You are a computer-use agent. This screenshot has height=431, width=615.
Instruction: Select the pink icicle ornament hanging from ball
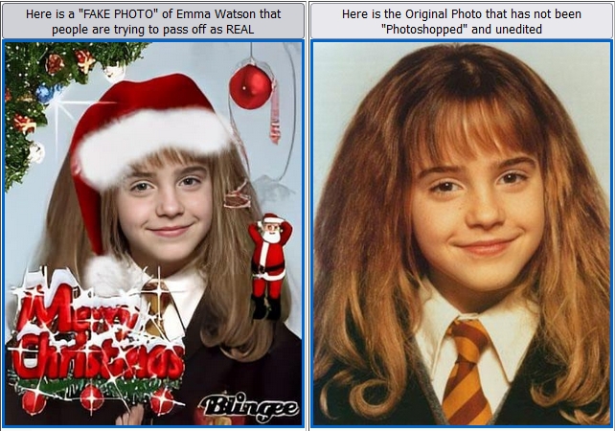tap(275, 112)
